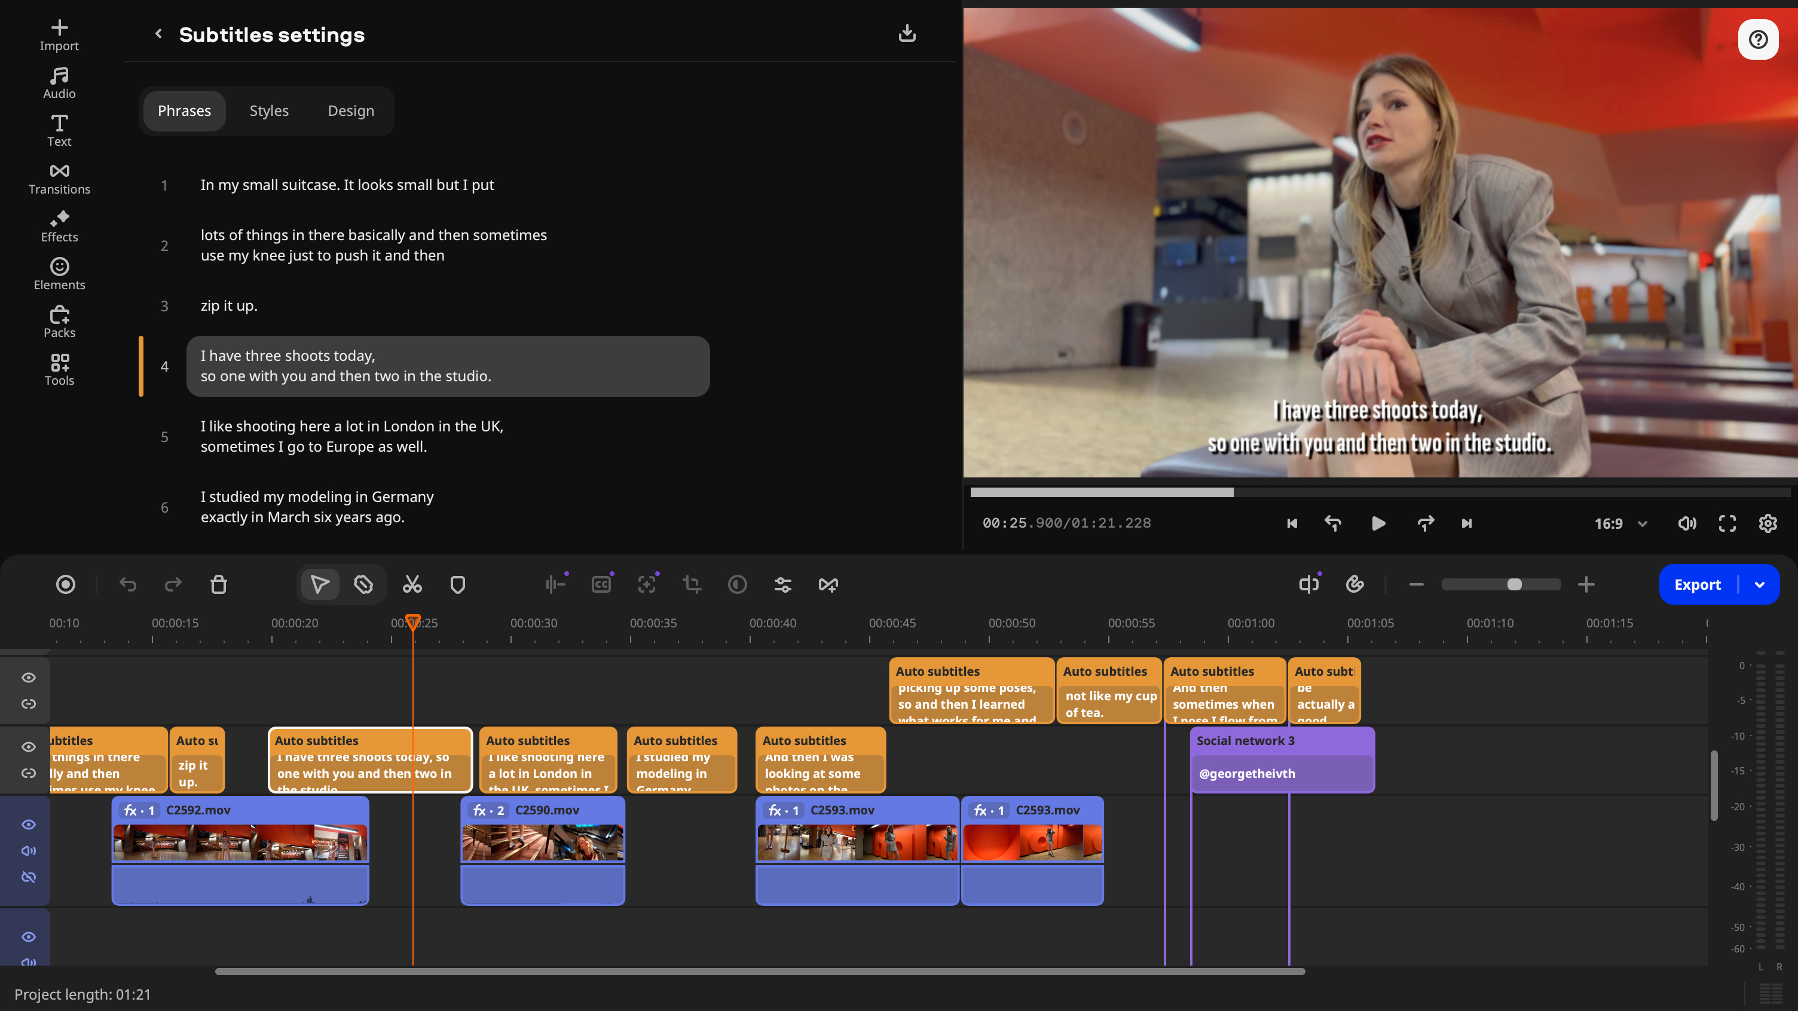This screenshot has width=1798, height=1011.
Task: Open the Audio library
Action: pos(59,83)
